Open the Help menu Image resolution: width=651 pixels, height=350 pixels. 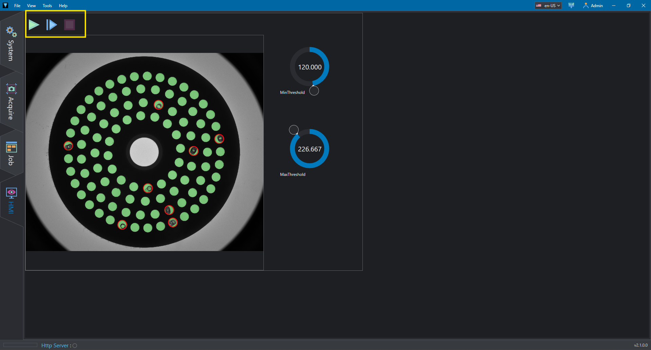click(x=63, y=5)
